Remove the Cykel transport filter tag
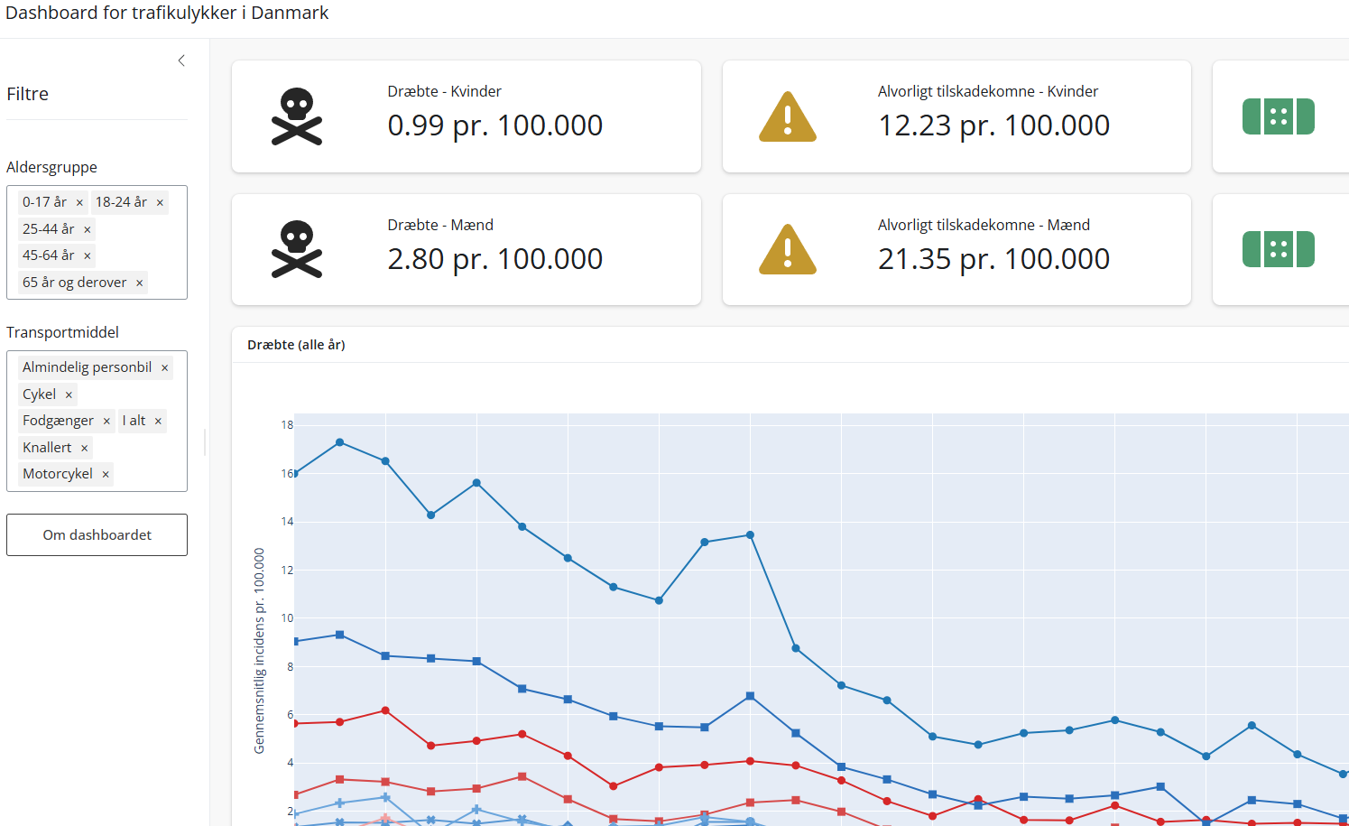Viewport: 1349px width, 826px height. click(69, 395)
